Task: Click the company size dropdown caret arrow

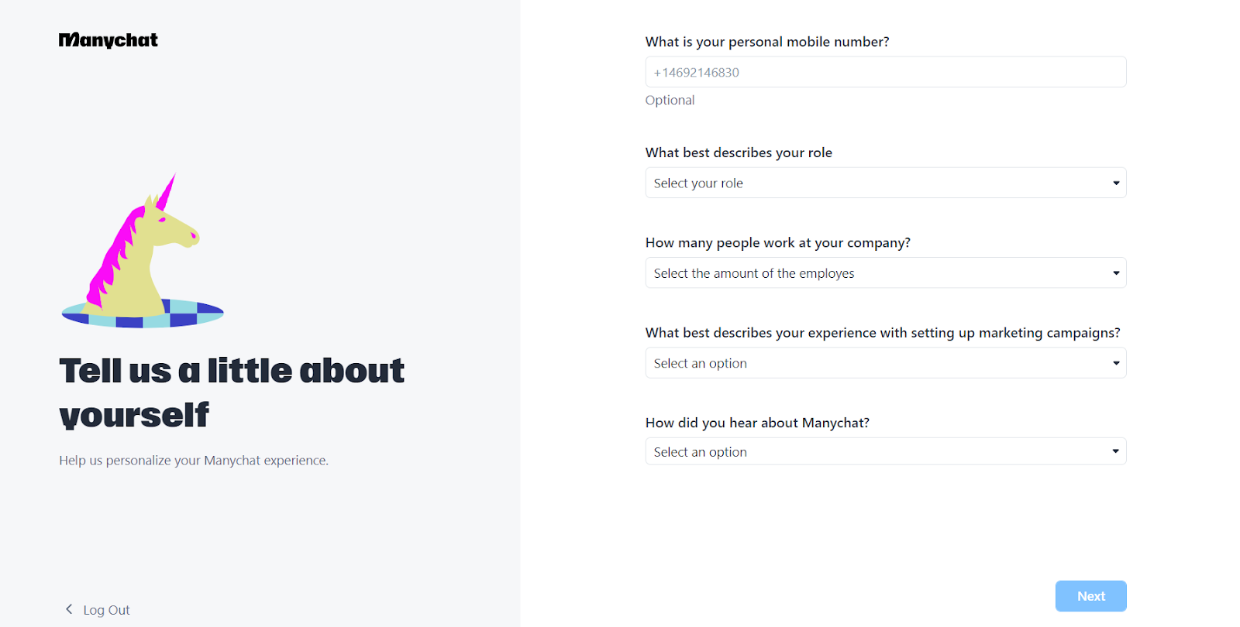Action: point(1116,273)
